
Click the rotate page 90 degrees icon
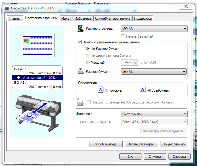(80, 102)
